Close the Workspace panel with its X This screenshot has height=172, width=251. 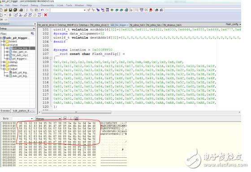(x=35, y=24)
